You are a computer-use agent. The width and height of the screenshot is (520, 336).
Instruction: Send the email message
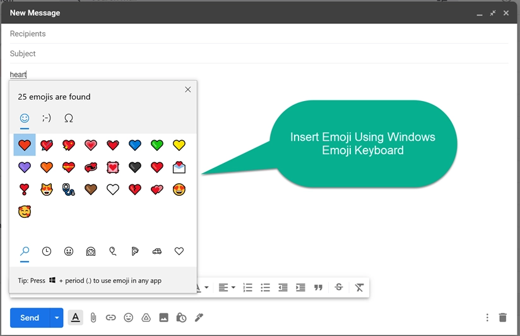tap(30, 318)
